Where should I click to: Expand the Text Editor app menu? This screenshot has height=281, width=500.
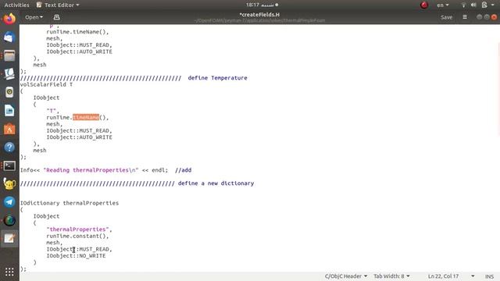(x=58, y=5)
